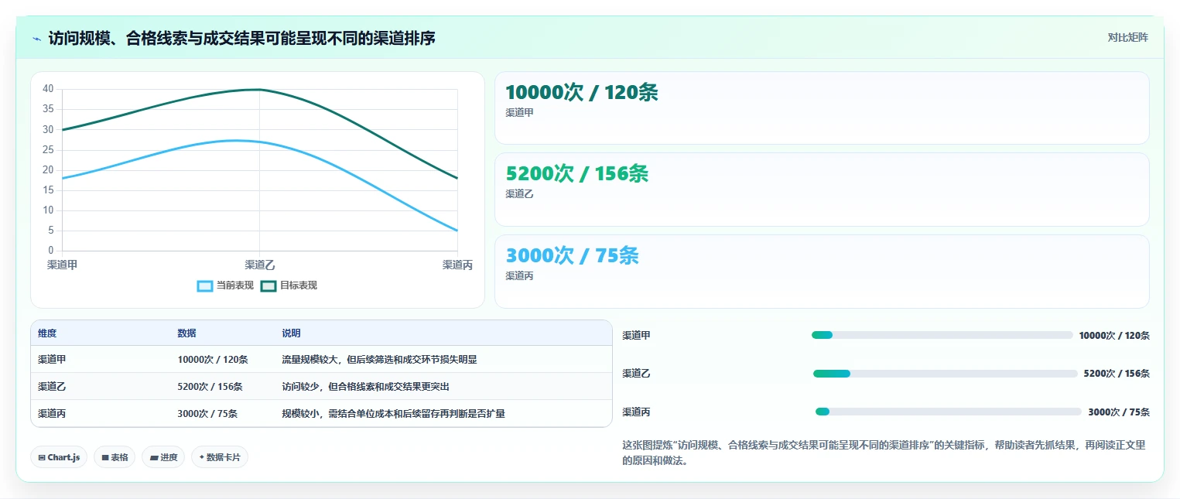Image resolution: width=1180 pixels, height=499 pixels.
Task: Click the 说明 column header
Action: tap(291, 333)
